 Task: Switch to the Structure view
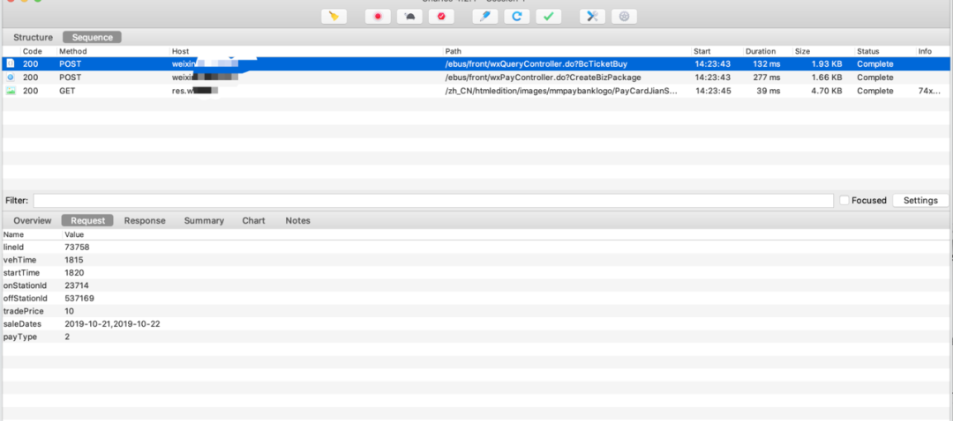(33, 38)
